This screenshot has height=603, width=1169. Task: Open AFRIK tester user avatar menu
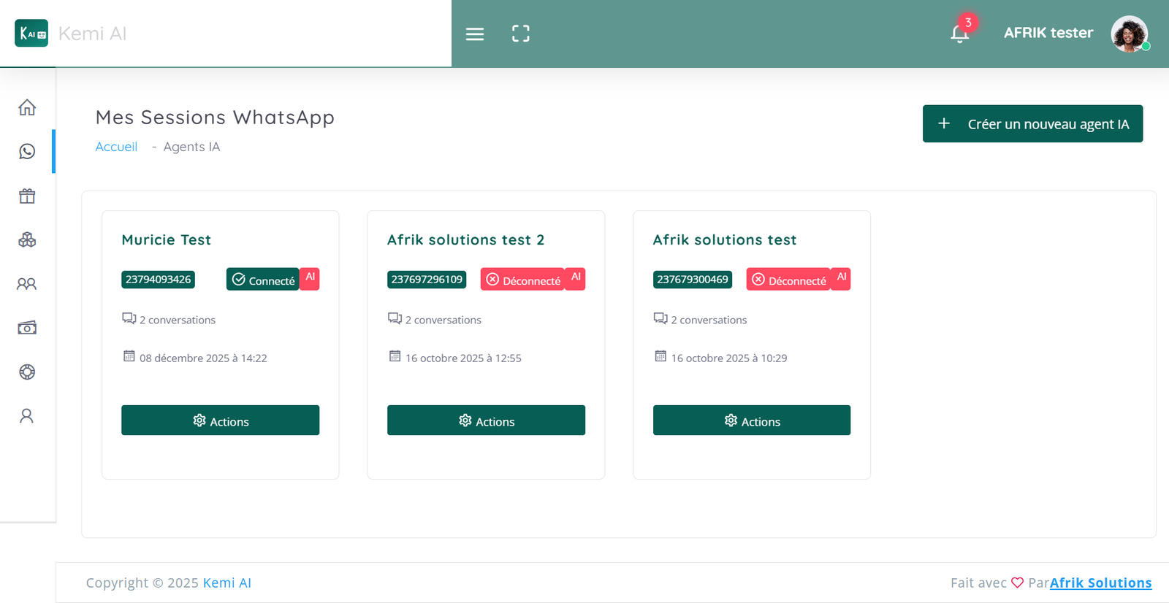[x=1129, y=34]
